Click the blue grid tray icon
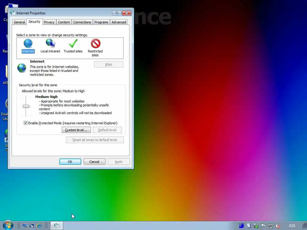Screen dimensions: 307x230 pyautogui.click(x=242, y=226)
